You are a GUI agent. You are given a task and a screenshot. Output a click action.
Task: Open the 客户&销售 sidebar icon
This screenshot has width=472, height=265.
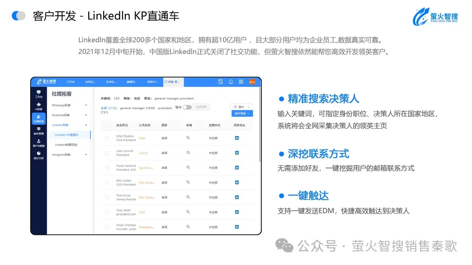point(38,143)
